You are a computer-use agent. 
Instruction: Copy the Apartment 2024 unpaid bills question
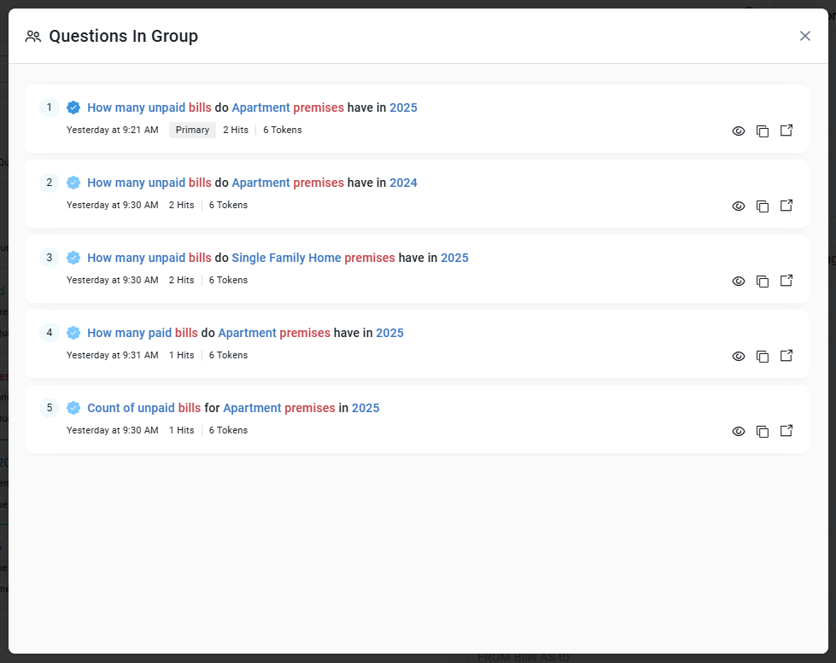pos(763,206)
